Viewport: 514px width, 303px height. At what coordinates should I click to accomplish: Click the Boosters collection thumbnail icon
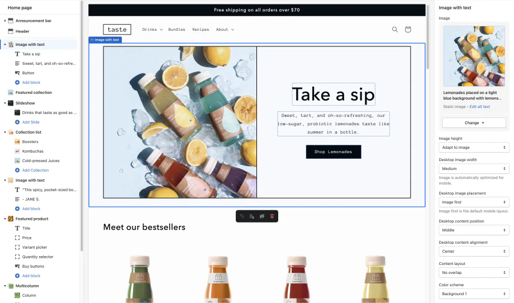[x=17, y=141]
